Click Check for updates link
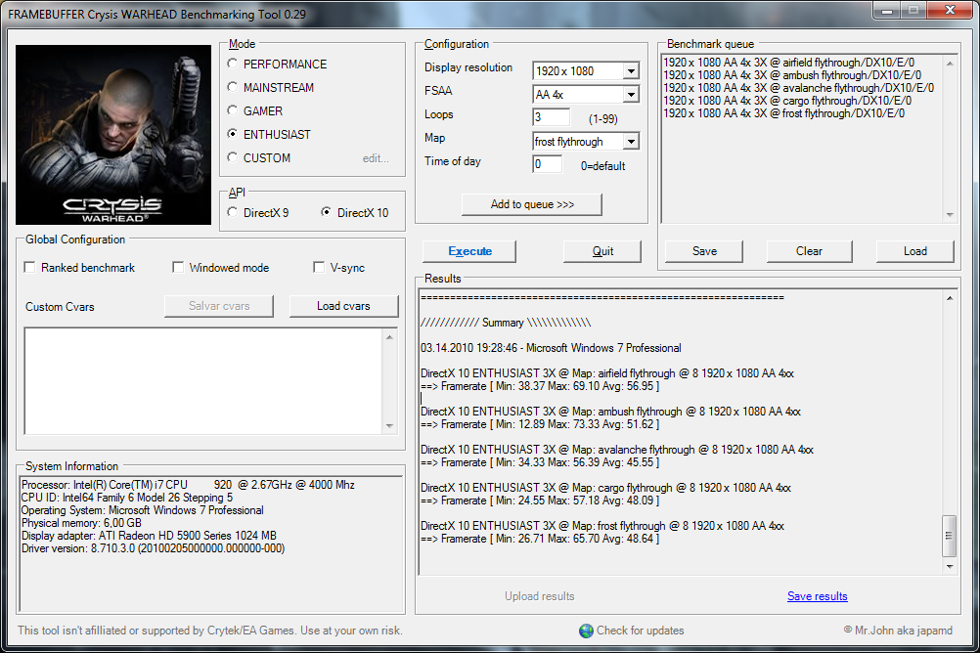980x653 pixels. tap(640, 631)
